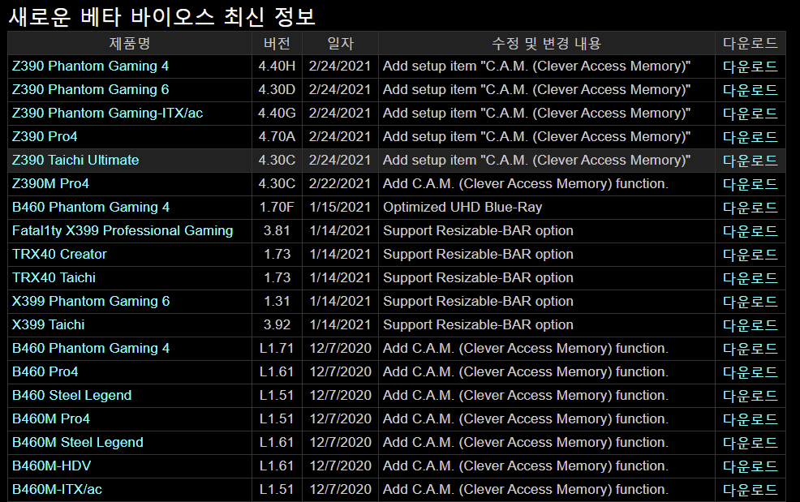Click 다운로드 in the L1.71 B460 Phantom Gaming 4 row
The image size is (800, 502).
point(750,348)
